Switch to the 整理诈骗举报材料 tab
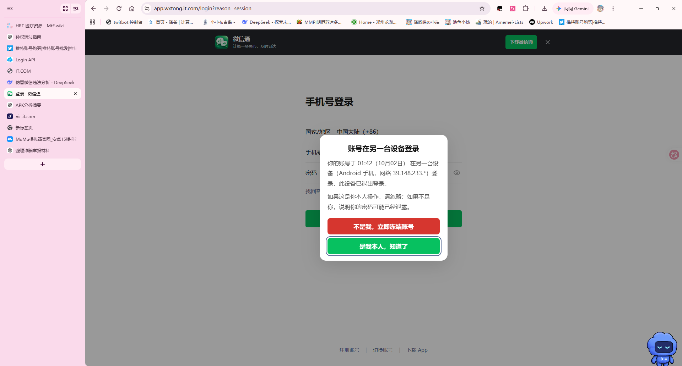 [43, 150]
